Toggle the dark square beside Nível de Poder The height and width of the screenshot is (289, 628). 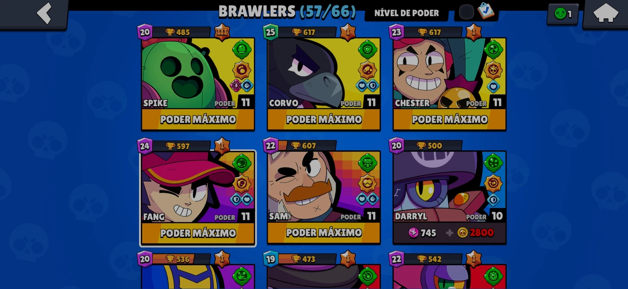pyautogui.click(x=467, y=12)
